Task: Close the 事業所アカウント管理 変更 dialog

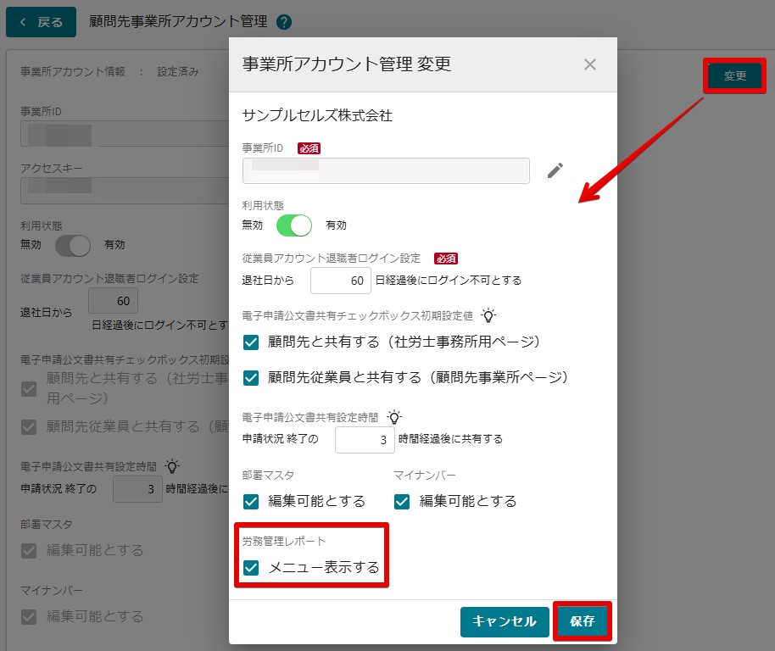Action: [x=589, y=64]
